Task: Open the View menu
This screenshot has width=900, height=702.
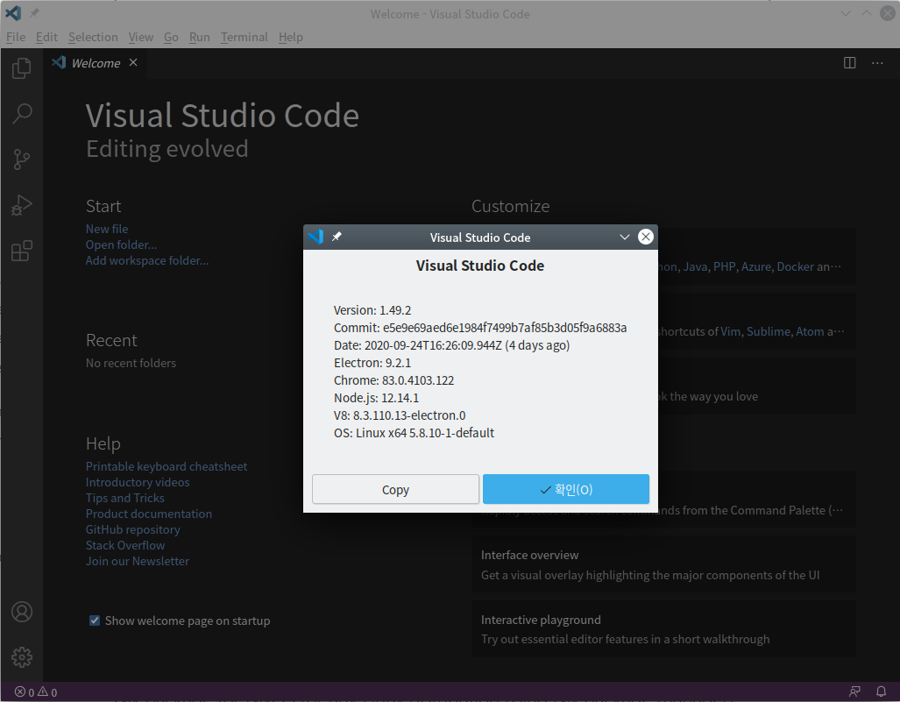Action: [140, 37]
